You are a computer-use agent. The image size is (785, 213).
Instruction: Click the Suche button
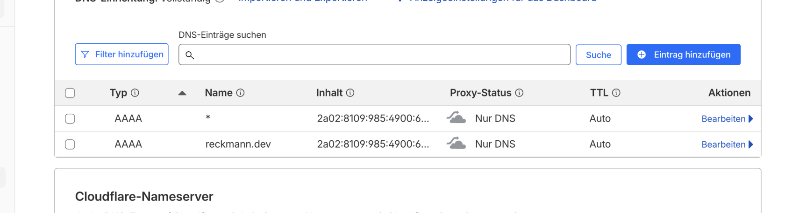[599, 55]
